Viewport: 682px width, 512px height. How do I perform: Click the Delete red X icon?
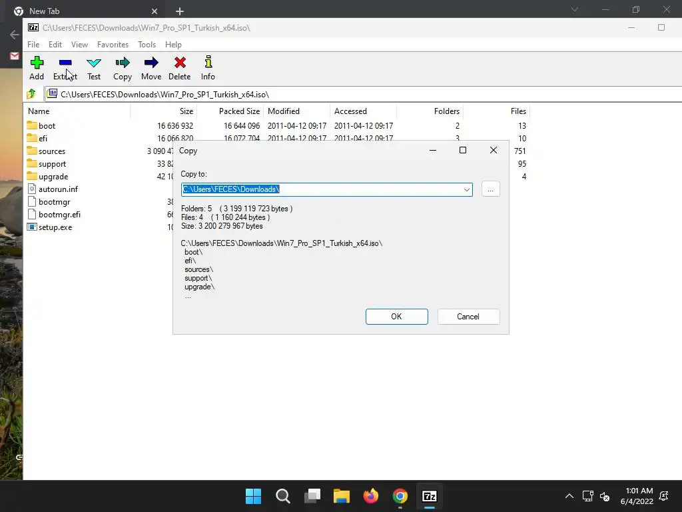[x=180, y=63]
